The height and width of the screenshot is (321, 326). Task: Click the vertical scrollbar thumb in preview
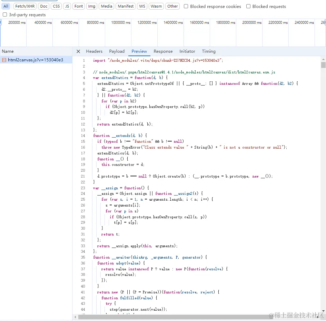323,65
